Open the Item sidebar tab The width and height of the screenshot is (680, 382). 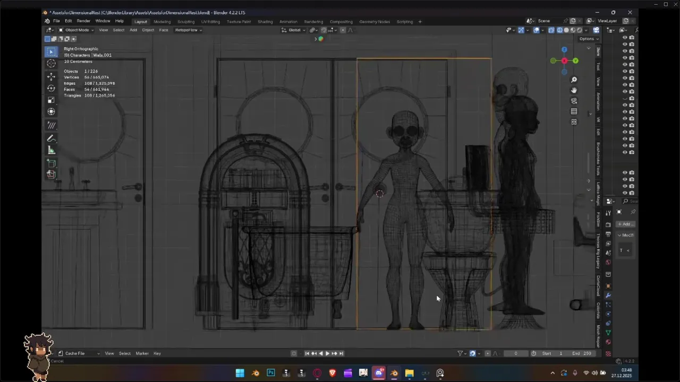(598, 51)
